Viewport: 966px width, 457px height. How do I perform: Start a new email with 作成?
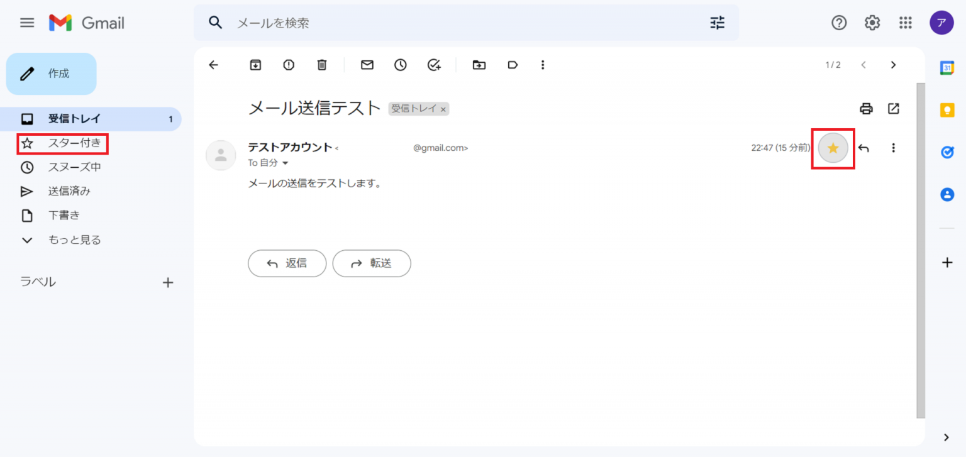(x=51, y=74)
